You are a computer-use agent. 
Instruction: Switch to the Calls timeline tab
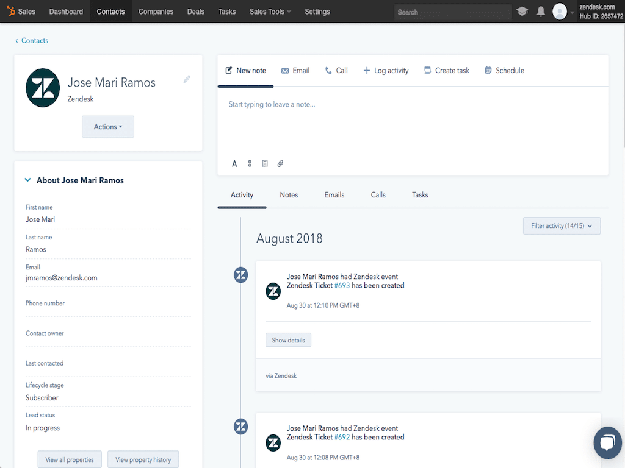(378, 195)
